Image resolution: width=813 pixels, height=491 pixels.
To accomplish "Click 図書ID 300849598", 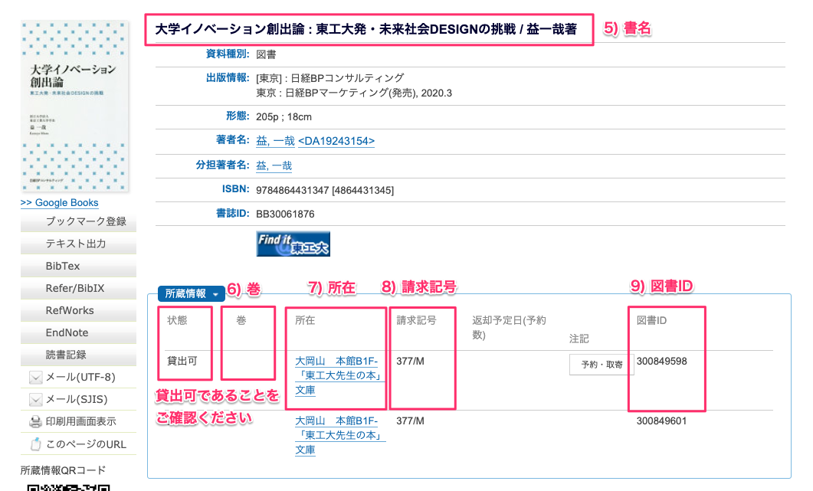I will 661,362.
